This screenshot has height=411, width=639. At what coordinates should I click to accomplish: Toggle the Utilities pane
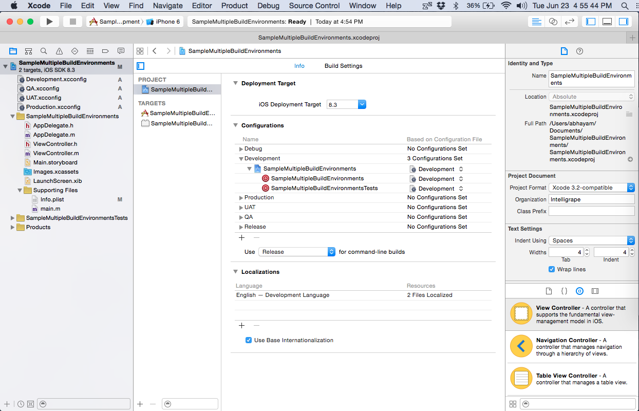click(624, 22)
